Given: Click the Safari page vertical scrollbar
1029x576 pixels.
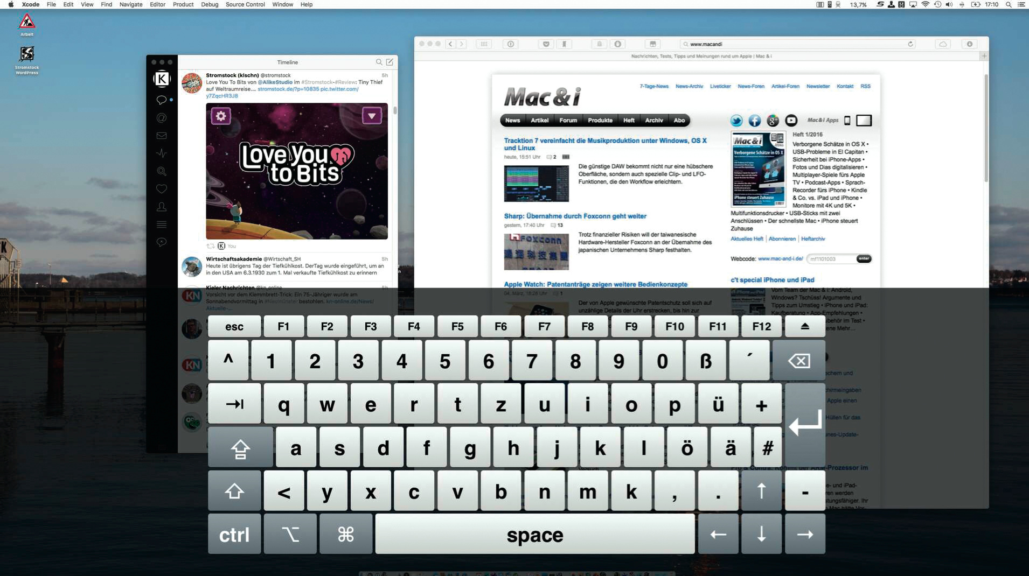Looking at the screenshot, I should 985,129.
